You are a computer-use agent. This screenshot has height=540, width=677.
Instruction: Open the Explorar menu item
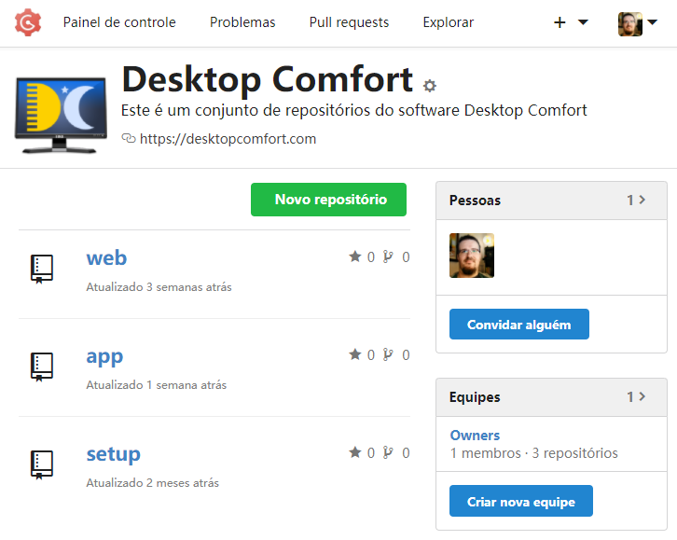click(x=449, y=22)
